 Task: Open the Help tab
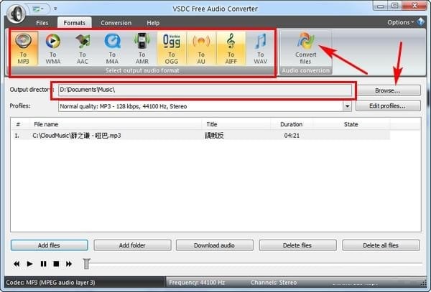[153, 23]
